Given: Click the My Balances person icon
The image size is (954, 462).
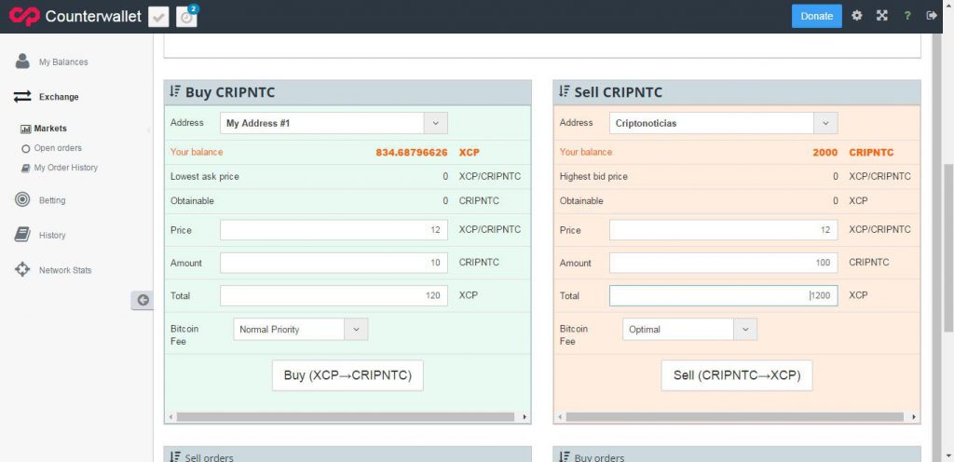Looking at the screenshot, I should tap(22, 61).
